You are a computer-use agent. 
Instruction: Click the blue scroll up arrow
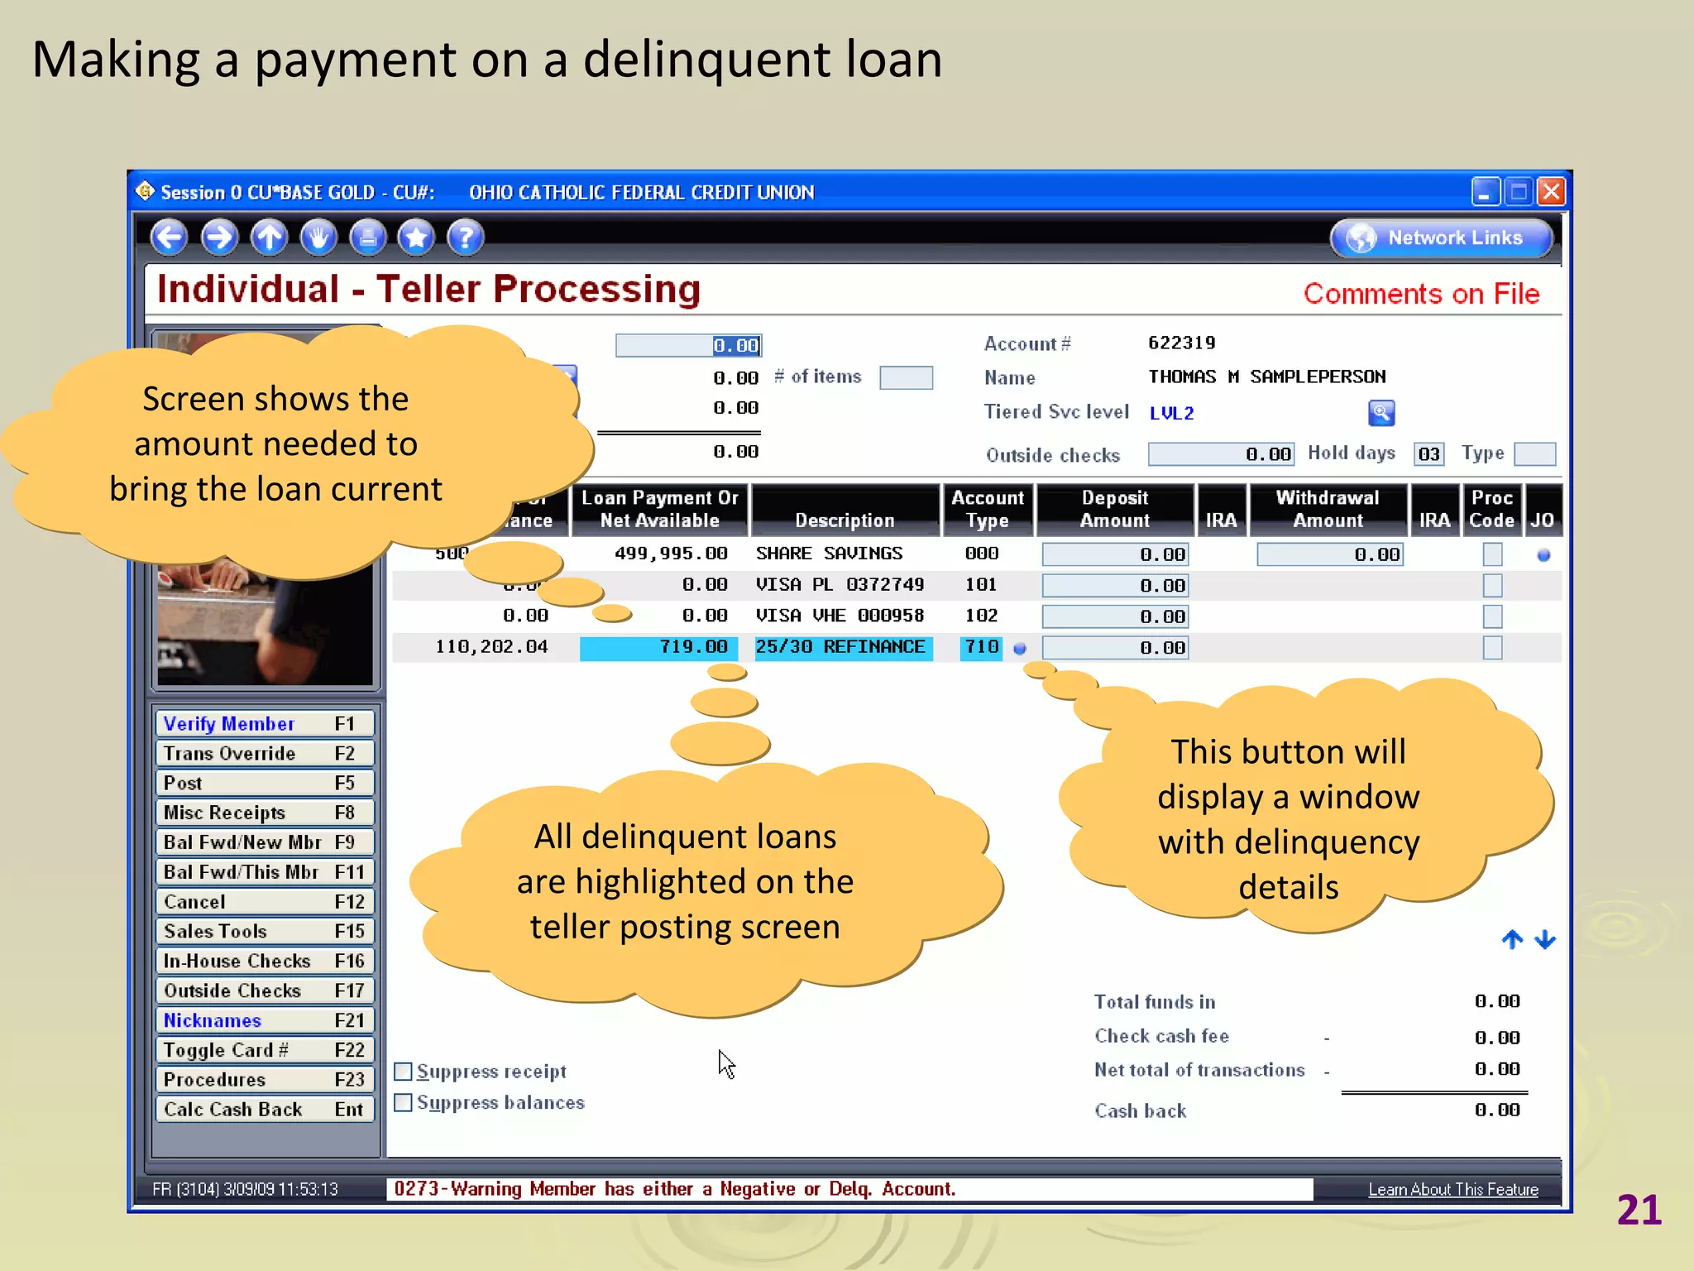[x=1512, y=940]
